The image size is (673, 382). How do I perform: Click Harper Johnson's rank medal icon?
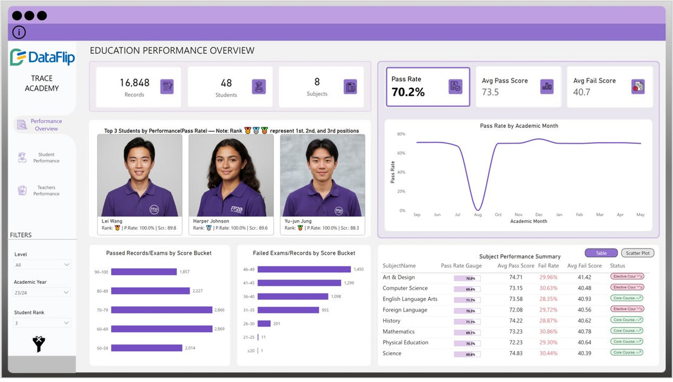[209, 228]
